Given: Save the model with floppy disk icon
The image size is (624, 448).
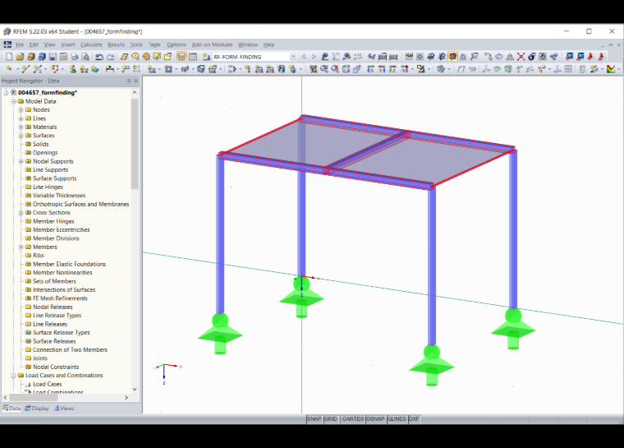Looking at the screenshot, I should 53,57.
